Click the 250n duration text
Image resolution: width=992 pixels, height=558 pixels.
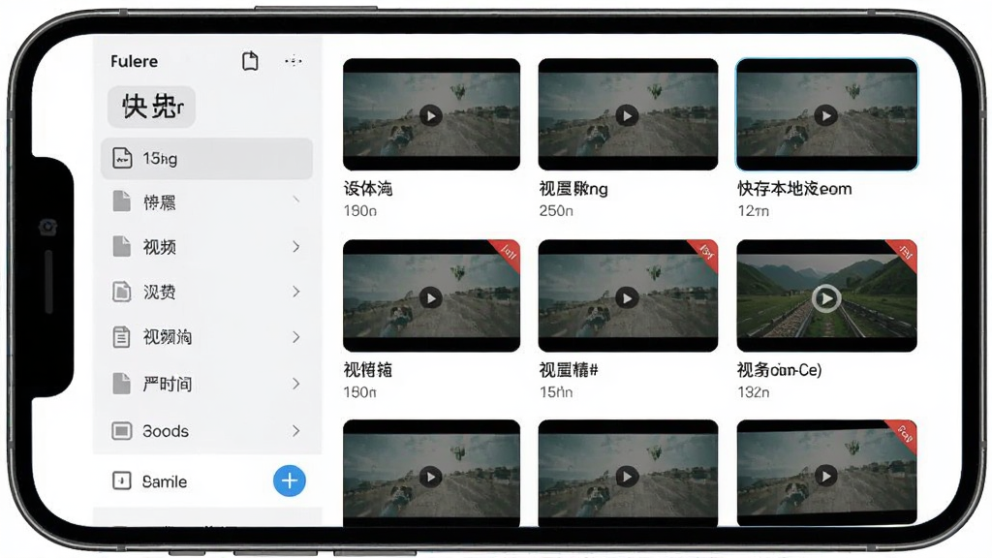[x=556, y=210]
